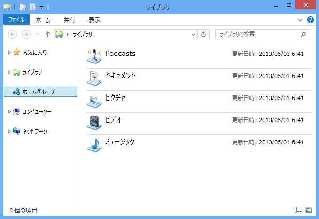Viewport: 319px width, 219px height.
Task: Select the ドキュメント item name
Action: coord(120,76)
